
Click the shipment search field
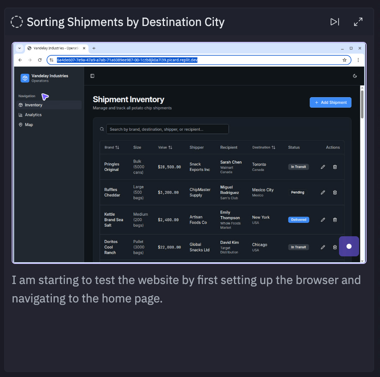167,129
